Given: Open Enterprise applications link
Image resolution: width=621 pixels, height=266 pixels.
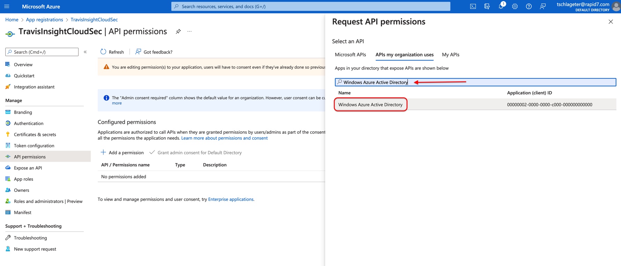Looking at the screenshot, I should coord(231,199).
